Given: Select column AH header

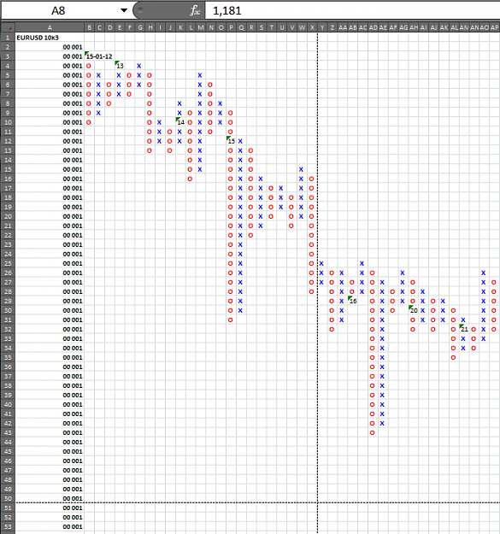Looking at the screenshot, I should tap(414, 27).
